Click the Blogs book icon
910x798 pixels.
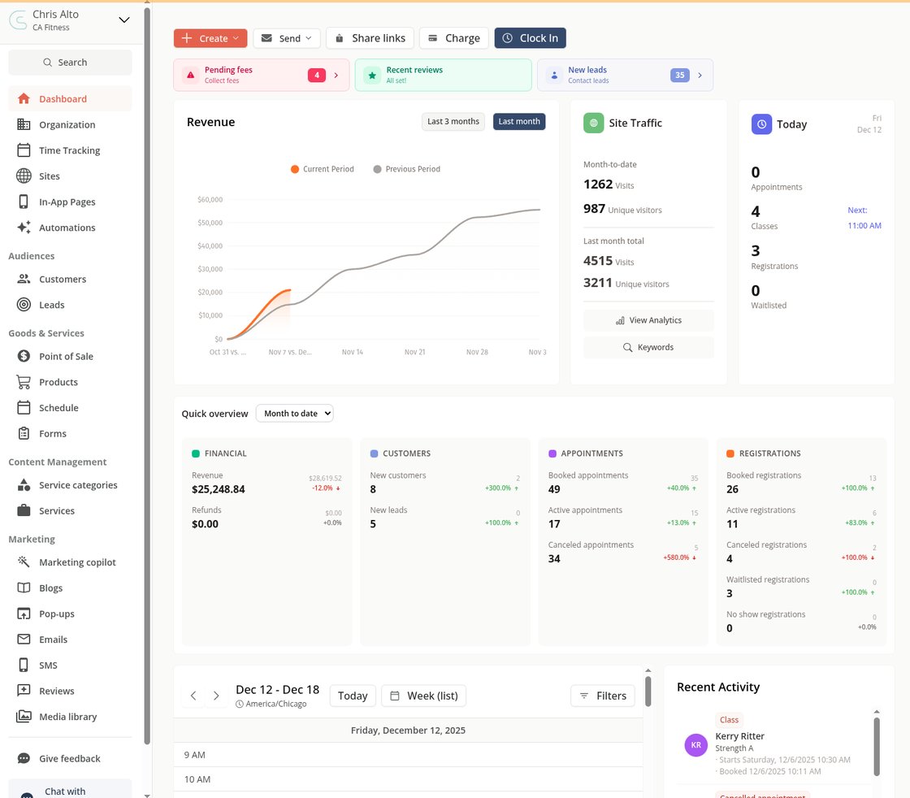point(24,588)
